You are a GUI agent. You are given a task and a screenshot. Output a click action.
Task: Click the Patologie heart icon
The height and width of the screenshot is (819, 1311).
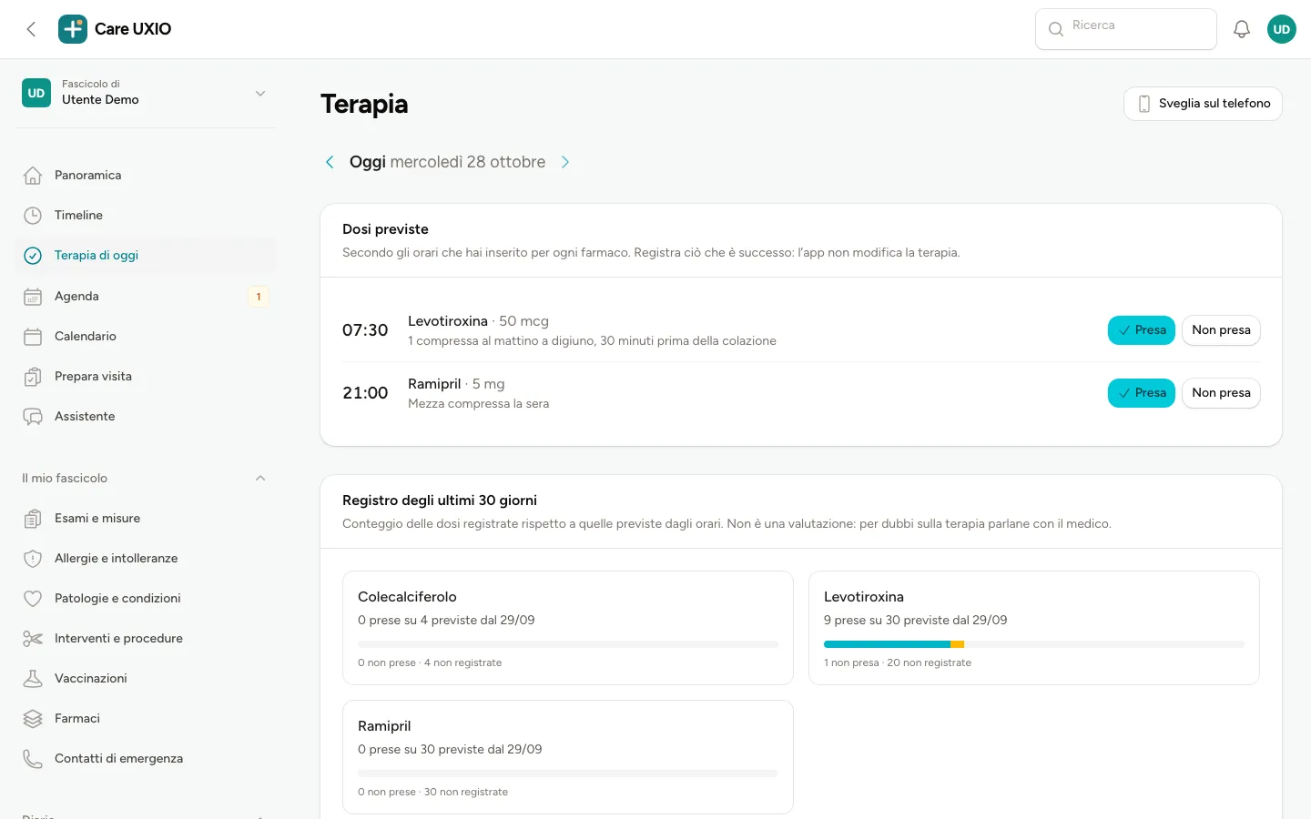pos(33,599)
